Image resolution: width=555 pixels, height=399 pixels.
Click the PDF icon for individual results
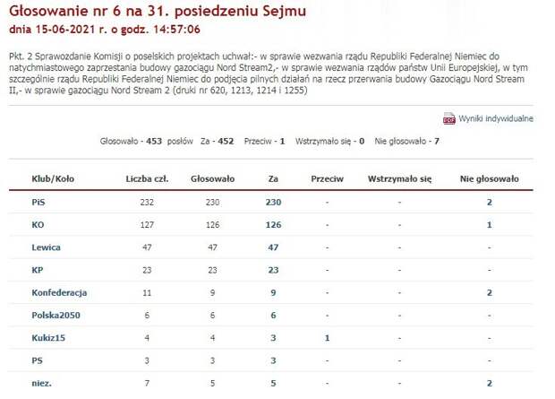coord(448,118)
